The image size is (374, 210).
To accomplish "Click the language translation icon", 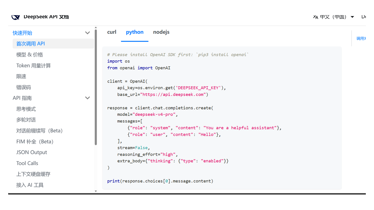I will tap(315, 17).
